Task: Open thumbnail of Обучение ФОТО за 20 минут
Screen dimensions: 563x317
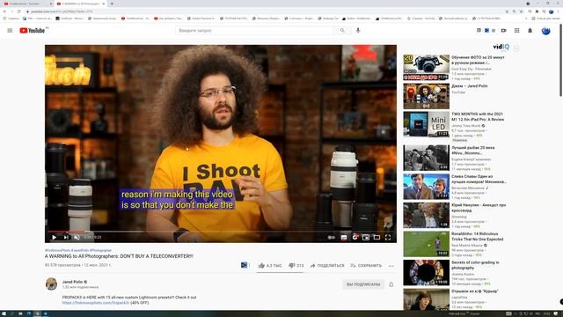Action: click(x=426, y=67)
